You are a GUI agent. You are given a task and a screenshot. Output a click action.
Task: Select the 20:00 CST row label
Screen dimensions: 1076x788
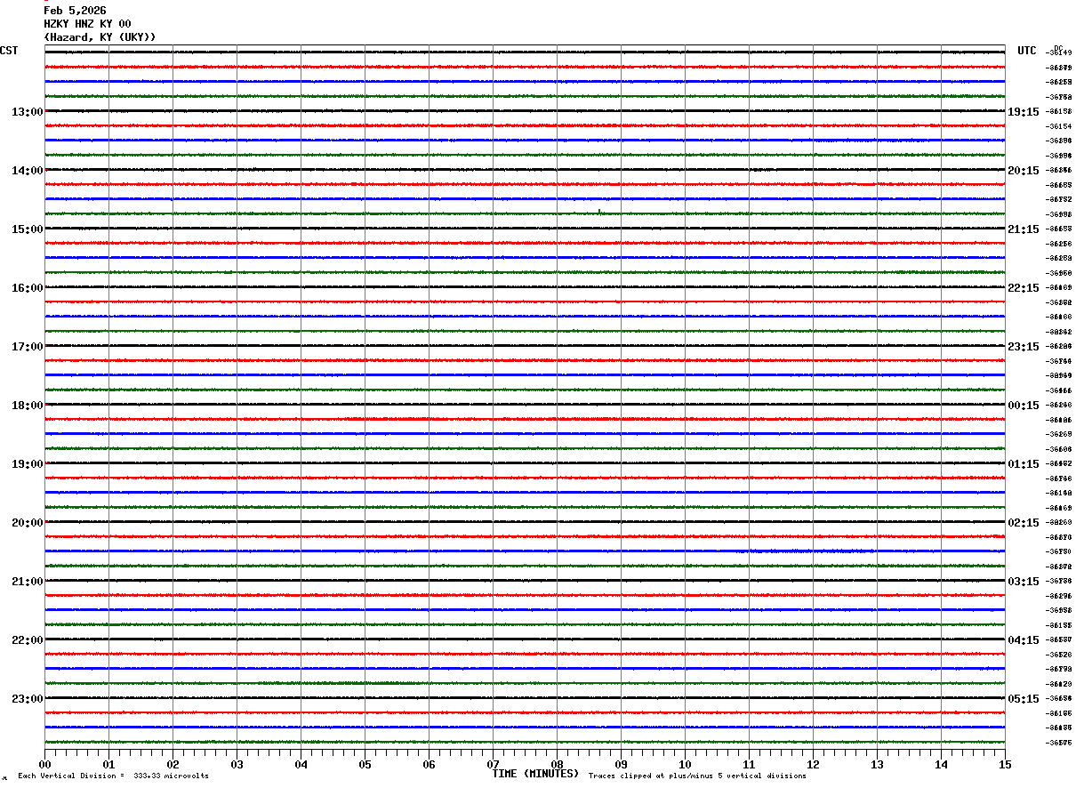pyautogui.click(x=27, y=523)
